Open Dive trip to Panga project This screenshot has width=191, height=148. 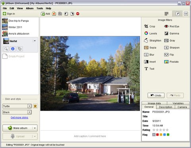[20, 21]
